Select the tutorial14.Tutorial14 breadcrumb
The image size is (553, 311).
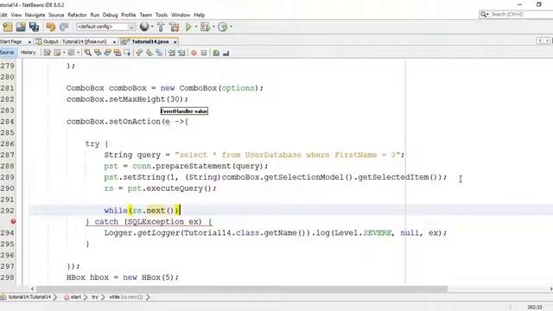pos(29,297)
